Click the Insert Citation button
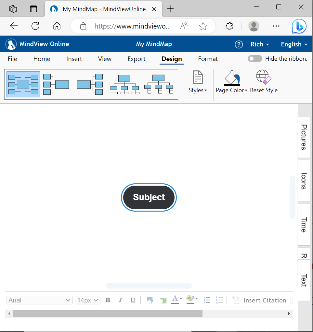This screenshot has width=313, height=332. pos(259,300)
